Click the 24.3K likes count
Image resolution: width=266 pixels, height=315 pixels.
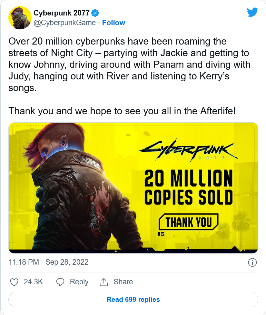click(33, 282)
